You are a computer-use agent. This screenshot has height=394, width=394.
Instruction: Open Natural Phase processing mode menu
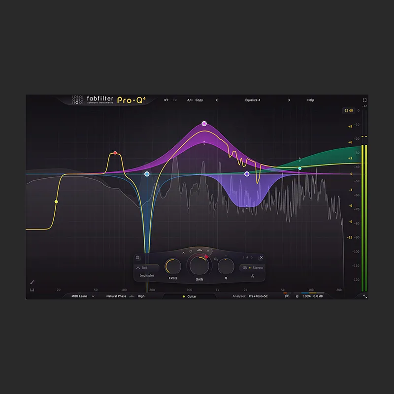click(x=116, y=296)
